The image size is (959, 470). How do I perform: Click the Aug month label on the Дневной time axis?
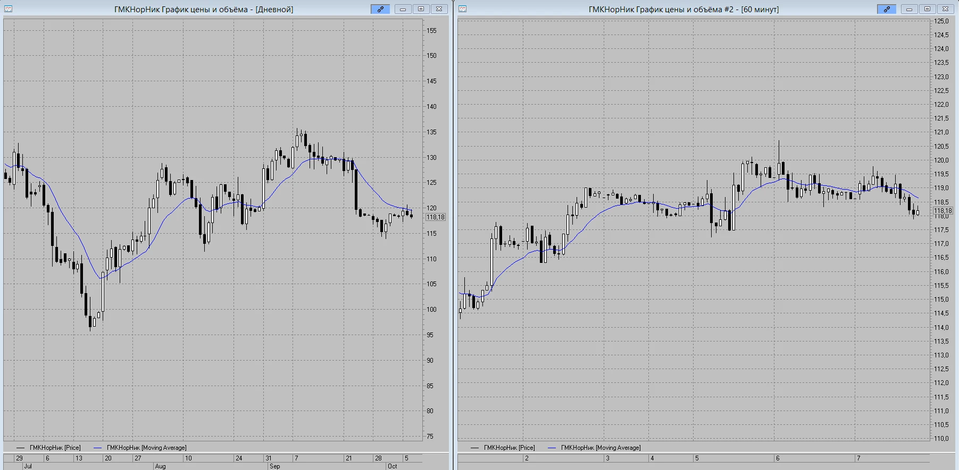point(160,466)
